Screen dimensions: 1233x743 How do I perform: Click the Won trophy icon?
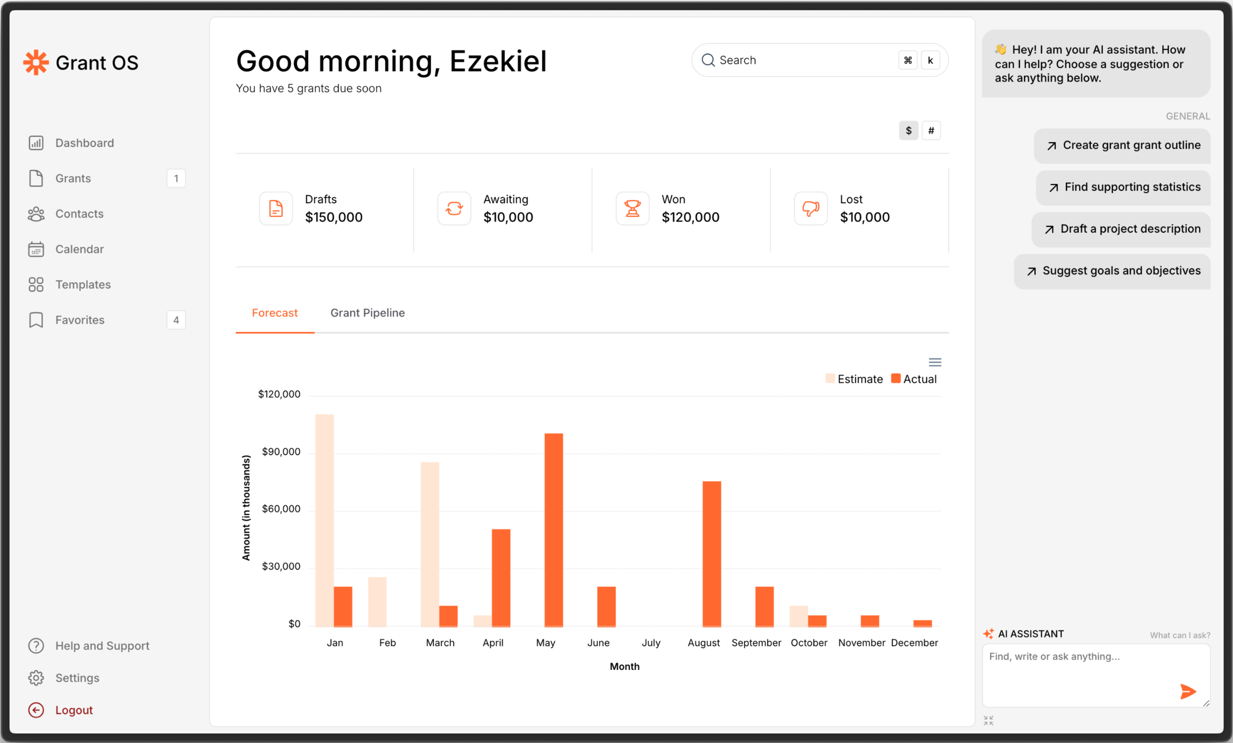coord(632,209)
